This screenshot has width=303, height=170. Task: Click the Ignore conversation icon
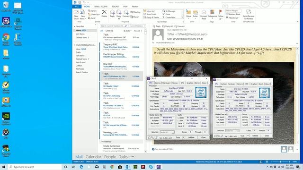93,11
